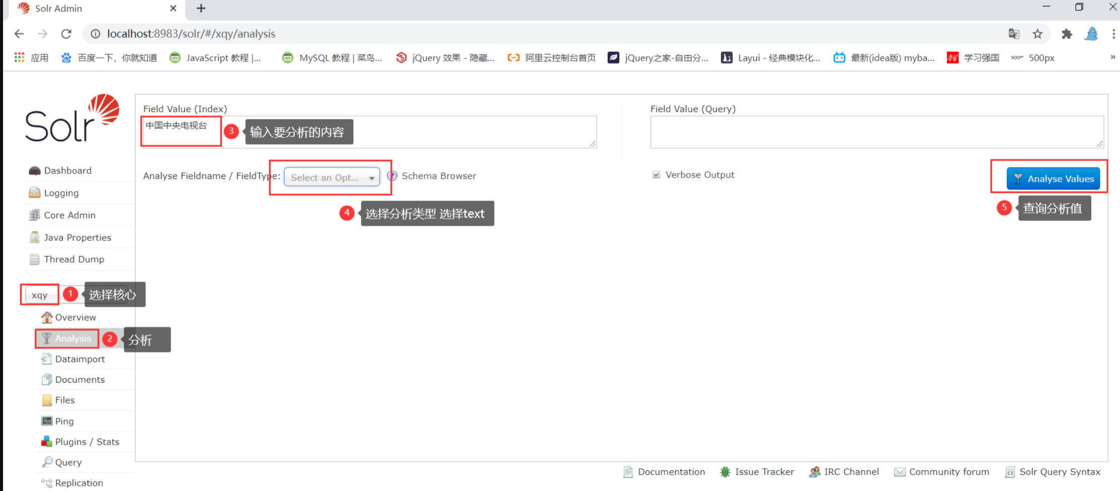Click the site info icon

pos(95,34)
